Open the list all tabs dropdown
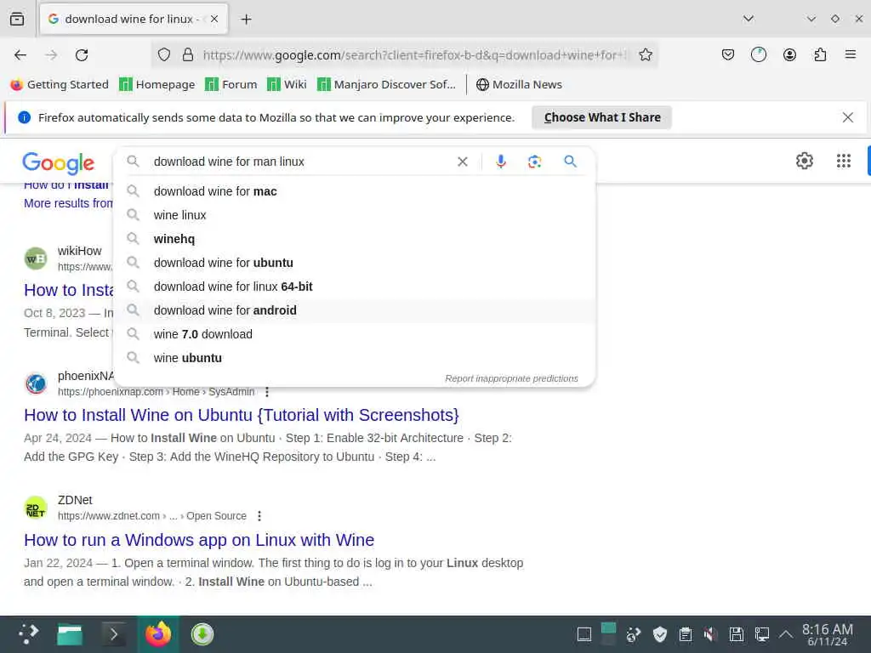The width and height of the screenshot is (871, 653). (x=749, y=19)
